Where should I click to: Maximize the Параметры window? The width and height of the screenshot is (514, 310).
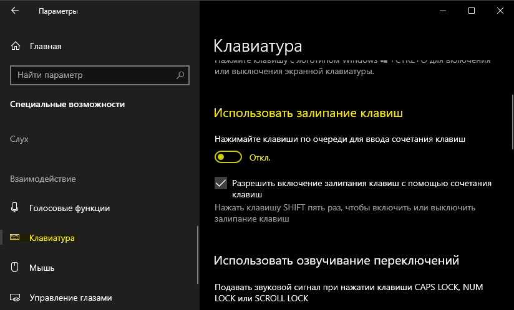[472, 11]
